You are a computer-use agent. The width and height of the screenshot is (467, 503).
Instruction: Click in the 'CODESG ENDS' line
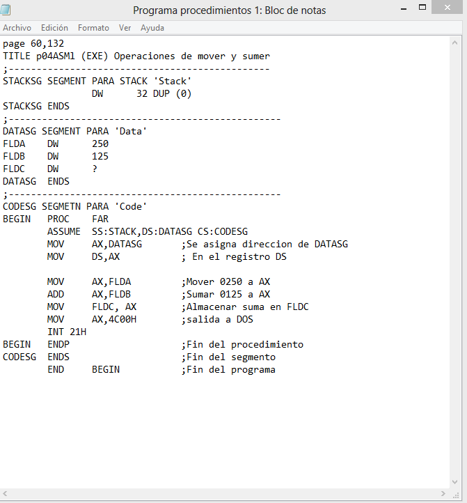point(36,357)
